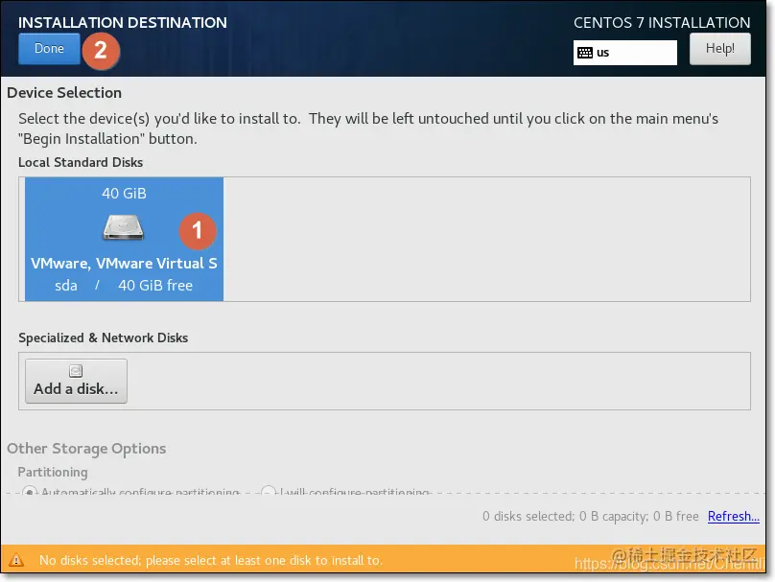
Task: Click the Done button
Action: (49, 49)
